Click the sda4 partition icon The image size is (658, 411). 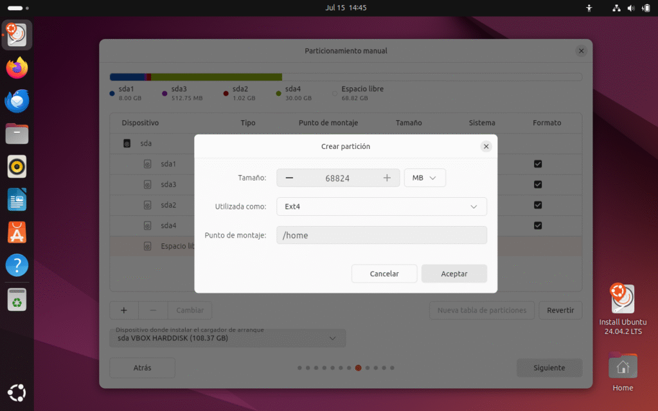click(x=147, y=225)
